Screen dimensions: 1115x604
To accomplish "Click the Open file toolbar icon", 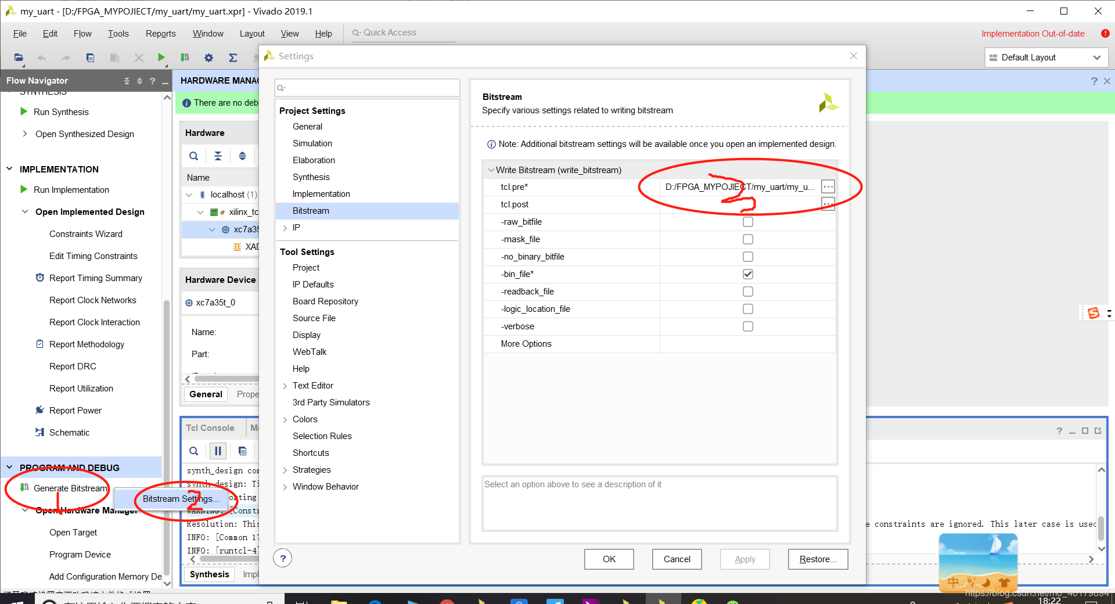I will 18,57.
